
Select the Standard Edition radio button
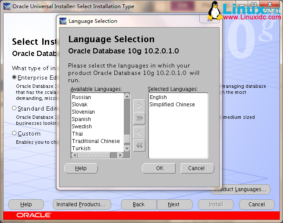point(14,108)
